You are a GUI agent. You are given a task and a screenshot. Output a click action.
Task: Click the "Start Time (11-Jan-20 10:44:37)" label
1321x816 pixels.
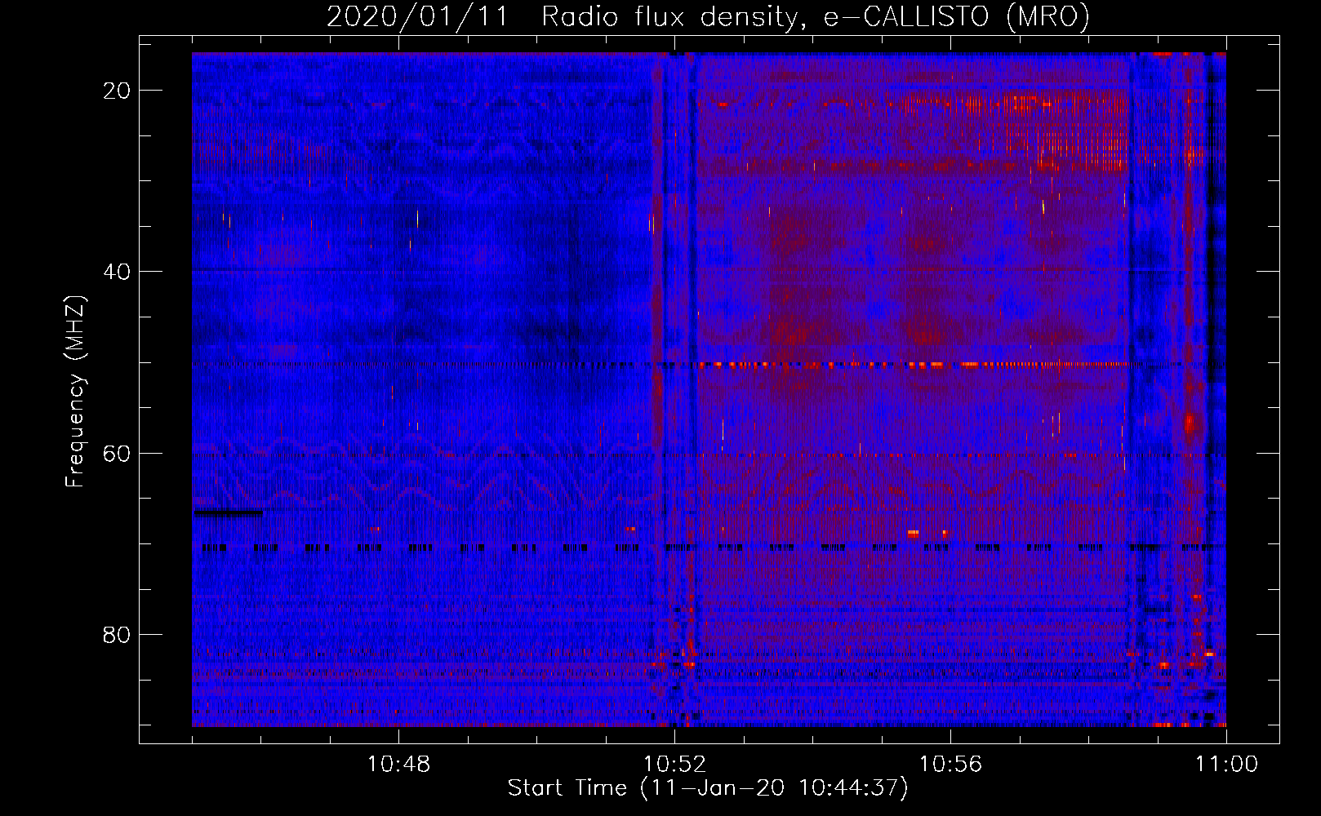click(708, 788)
